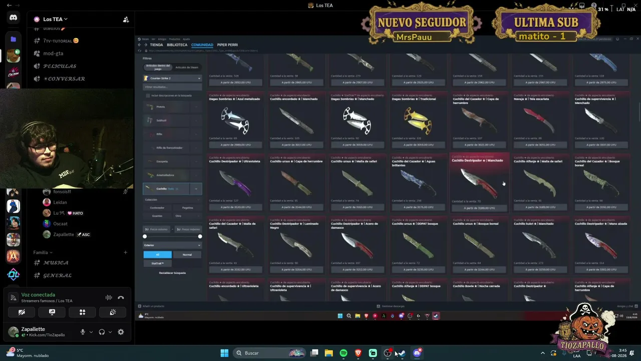Expand the Subfusil category dropdown arrow
Screen dimensions: 641x361
point(196,120)
